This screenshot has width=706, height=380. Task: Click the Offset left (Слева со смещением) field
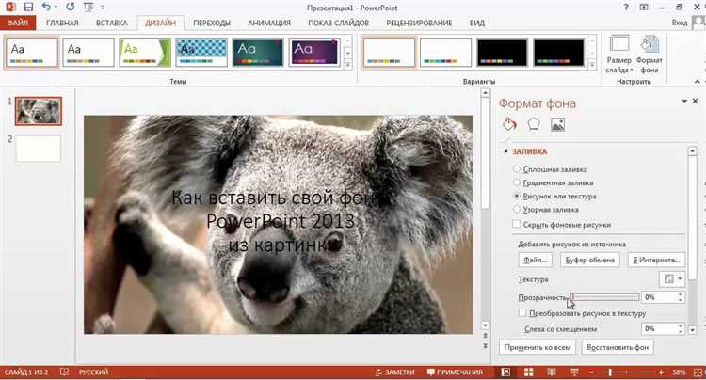659,329
